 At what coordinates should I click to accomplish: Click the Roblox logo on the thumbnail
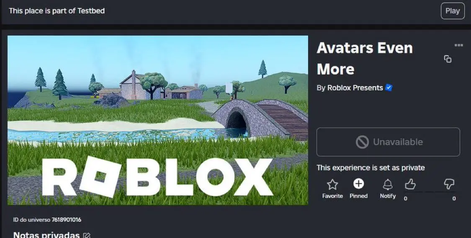pos(157,177)
